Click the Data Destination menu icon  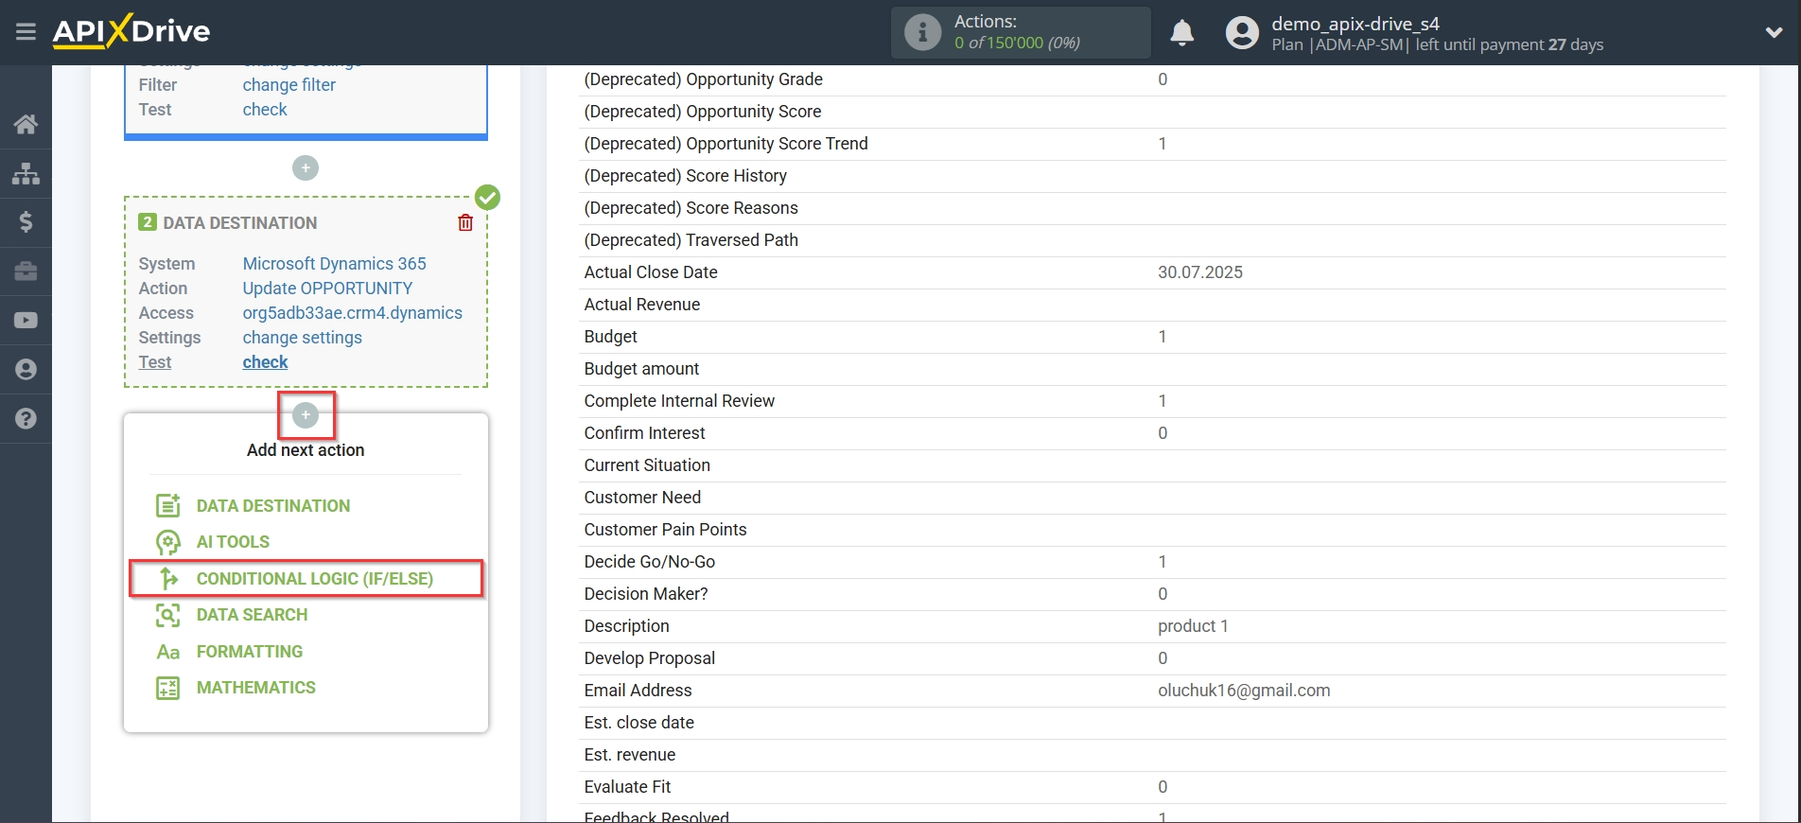[168, 506]
